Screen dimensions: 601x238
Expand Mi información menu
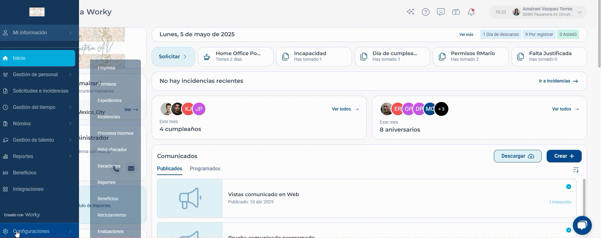tap(39, 32)
